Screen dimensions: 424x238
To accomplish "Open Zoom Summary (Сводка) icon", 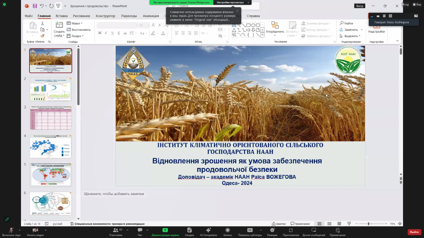I will pyautogui.click(x=189, y=232).
